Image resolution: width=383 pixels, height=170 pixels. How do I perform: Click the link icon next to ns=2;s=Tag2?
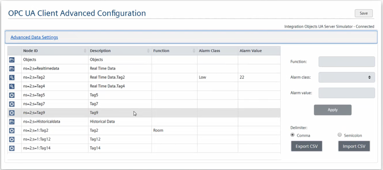[x=12, y=77]
